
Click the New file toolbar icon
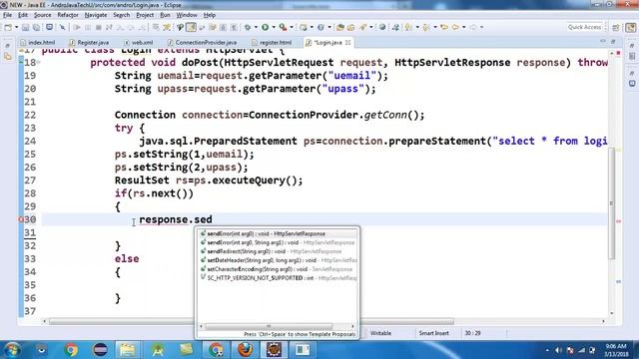[8, 27]
